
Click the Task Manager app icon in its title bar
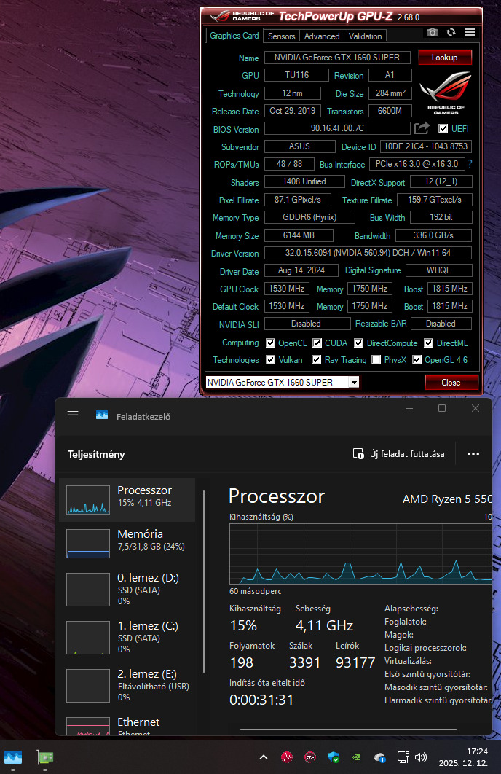102,415
